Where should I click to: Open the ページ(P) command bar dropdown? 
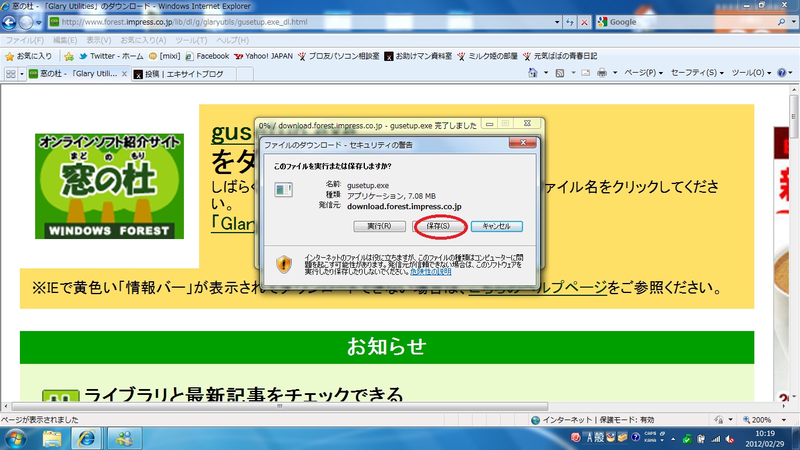(x=644, y=73)
